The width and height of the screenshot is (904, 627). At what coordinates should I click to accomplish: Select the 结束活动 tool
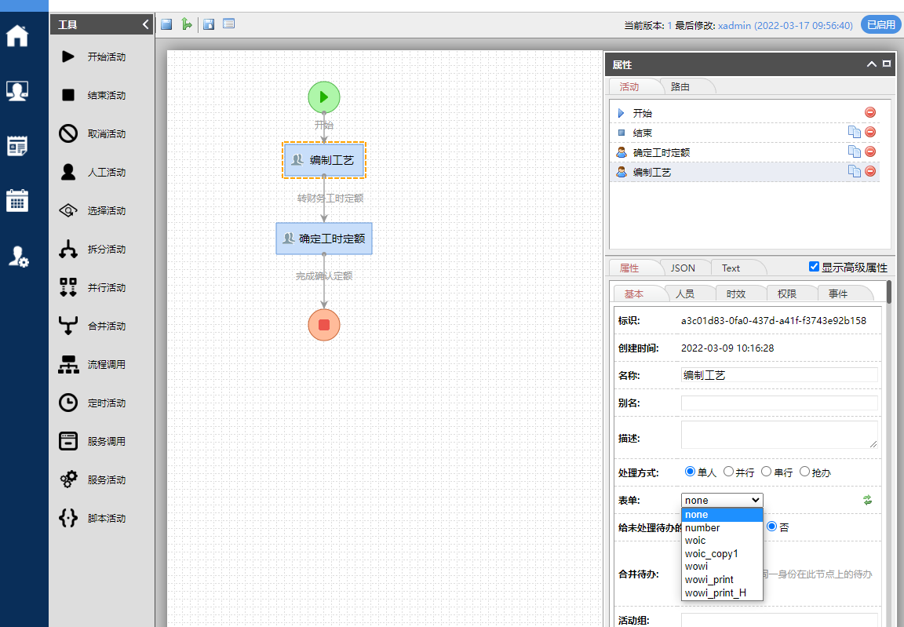pyautogui.click(x=93, y=95)
